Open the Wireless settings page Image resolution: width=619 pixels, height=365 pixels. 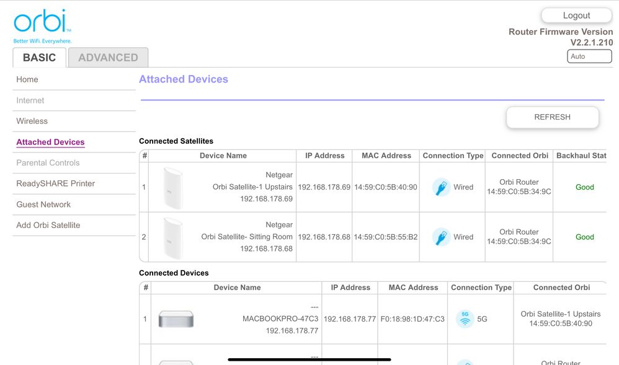click(32, 121)
